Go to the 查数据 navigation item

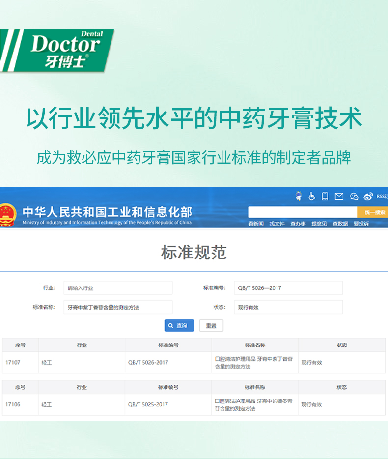tap(340, 224)
